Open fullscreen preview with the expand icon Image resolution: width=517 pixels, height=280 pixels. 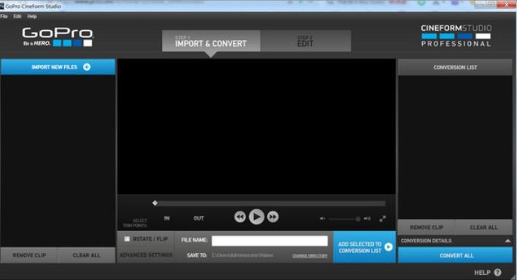point(383,219)
